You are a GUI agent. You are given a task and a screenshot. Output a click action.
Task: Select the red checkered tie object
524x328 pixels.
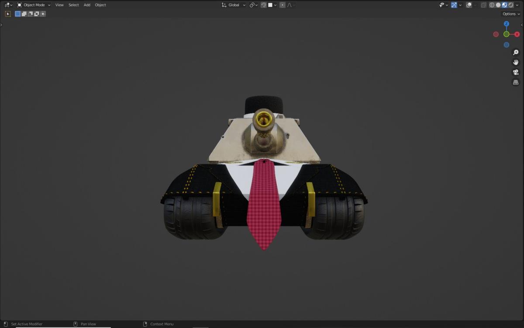(x=264, y=205)
